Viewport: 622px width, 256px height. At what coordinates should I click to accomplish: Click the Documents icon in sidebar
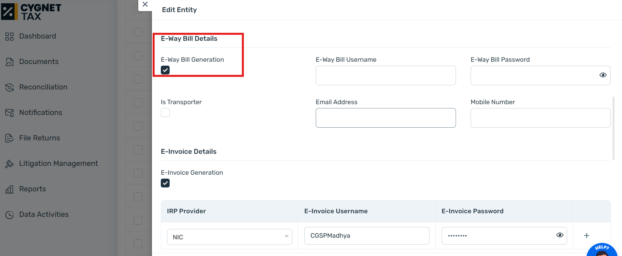[9, 62]
